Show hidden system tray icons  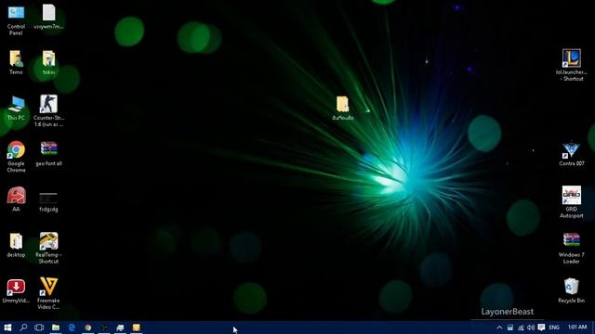tap(499, 328)
